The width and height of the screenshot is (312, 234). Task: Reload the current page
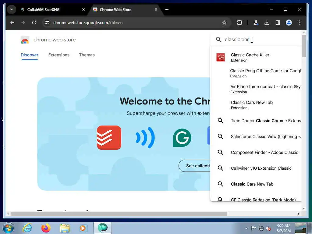point(34,23)
